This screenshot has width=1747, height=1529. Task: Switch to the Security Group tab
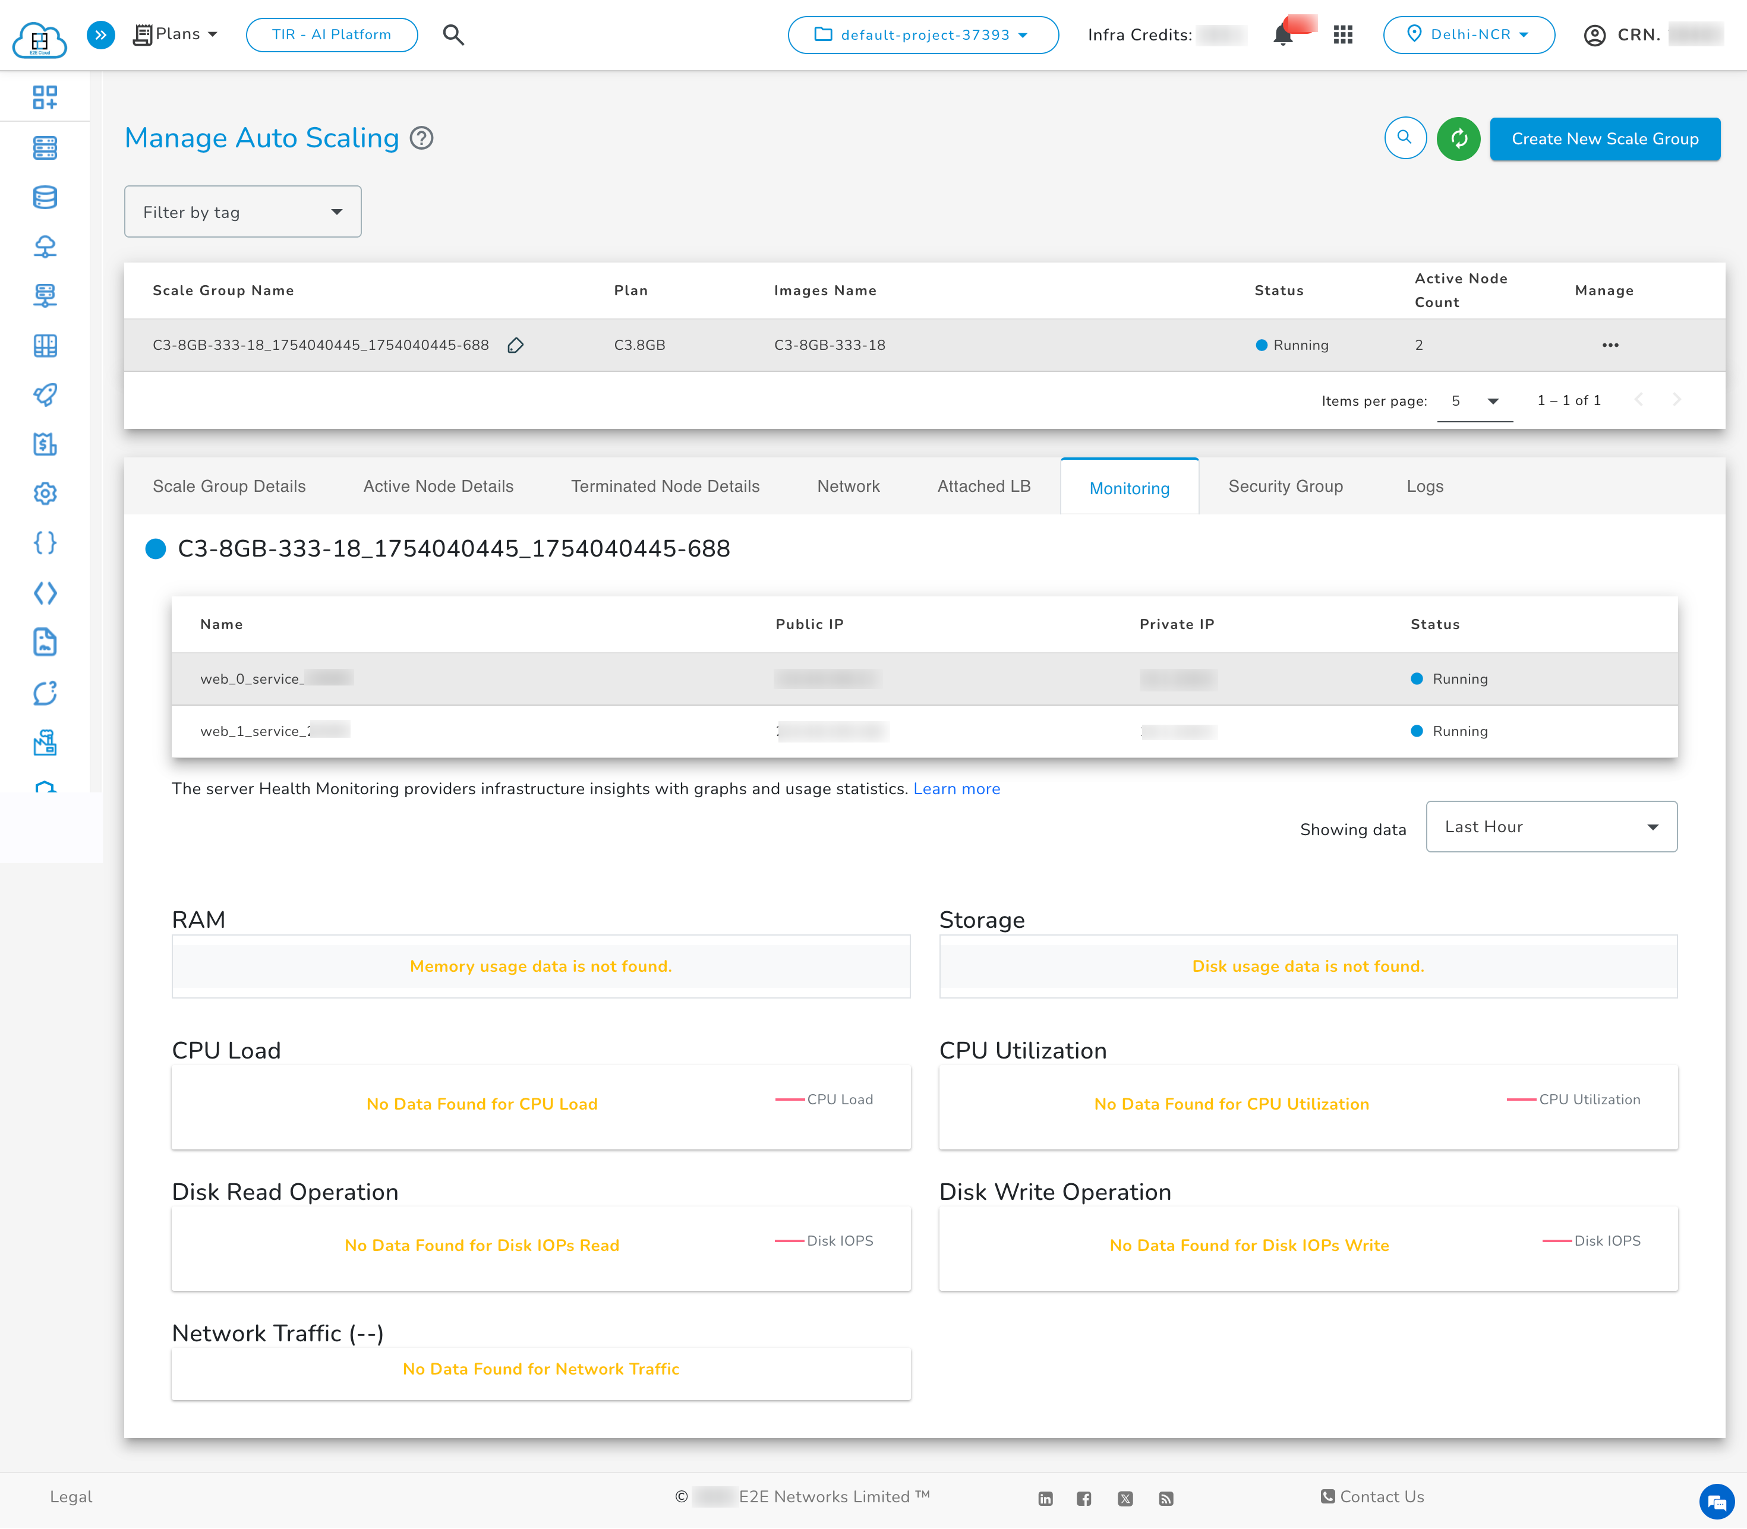pos(1285,486)
